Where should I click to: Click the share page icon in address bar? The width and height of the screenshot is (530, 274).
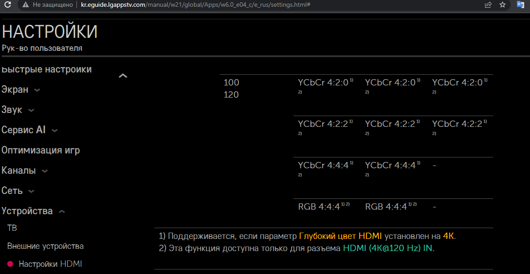click(488, 5)
